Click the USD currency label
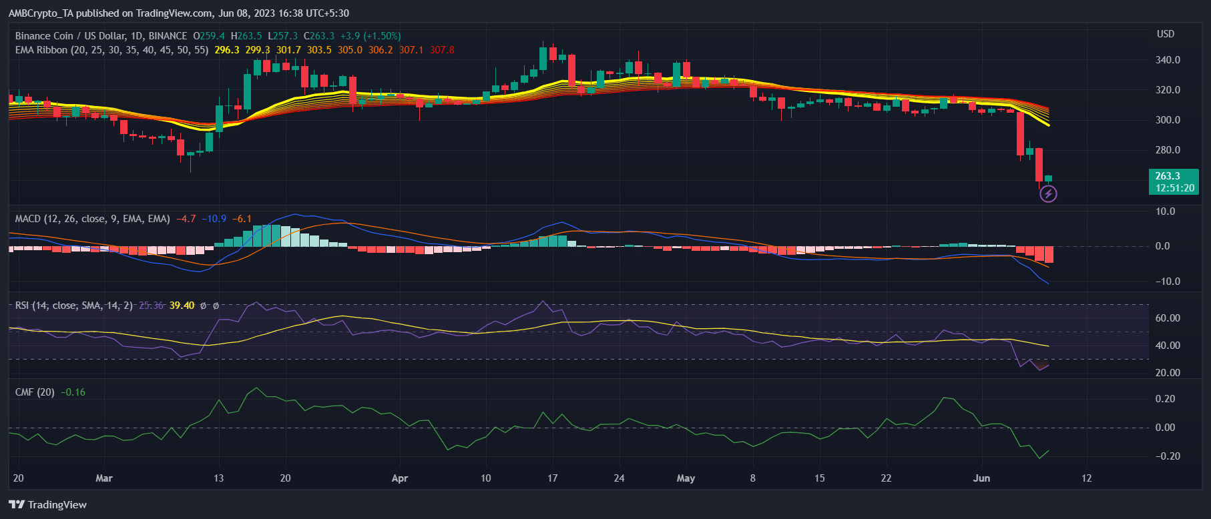Viewport: 1211px width, 519px height. point(1166,34)
